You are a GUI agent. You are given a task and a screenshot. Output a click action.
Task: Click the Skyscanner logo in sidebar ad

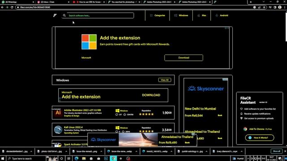coord(206,89)
